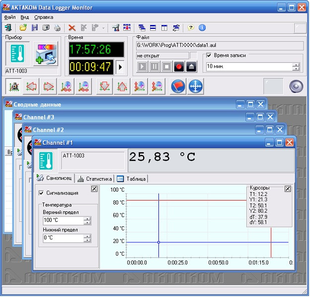310x297 pixels.
Task: Click the red X delete icon
Action: [x=72, y=28]
